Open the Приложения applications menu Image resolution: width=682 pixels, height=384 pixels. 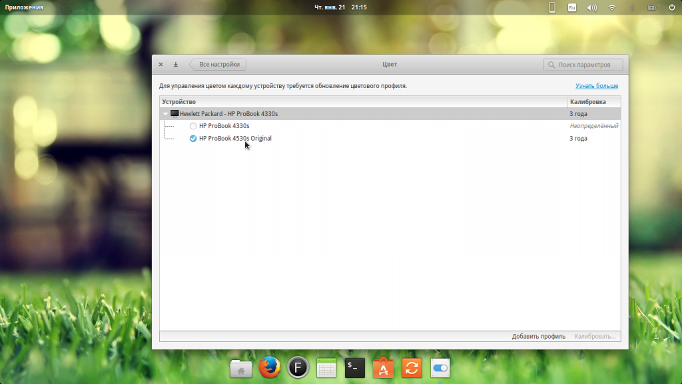[x=24, y=7]
